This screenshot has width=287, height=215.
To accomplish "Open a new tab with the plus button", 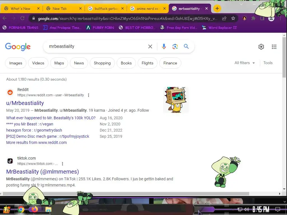I will coord(217,8).
